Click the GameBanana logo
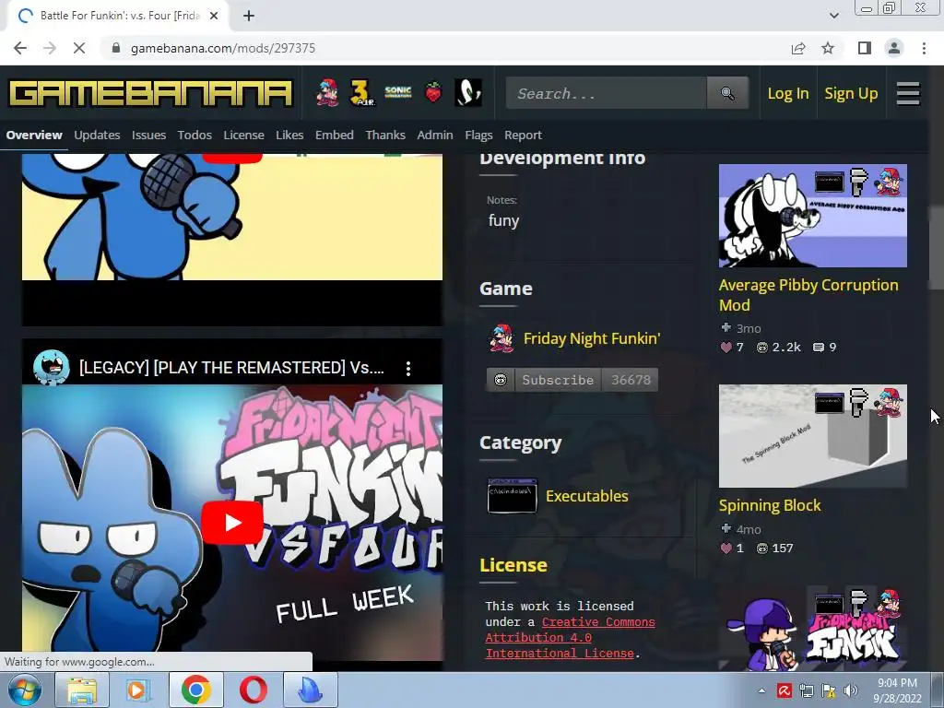 coord(150,93)
